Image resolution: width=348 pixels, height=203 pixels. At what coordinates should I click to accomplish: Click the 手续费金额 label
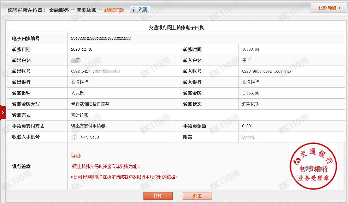pyautogui.click(x=195, y=126)
